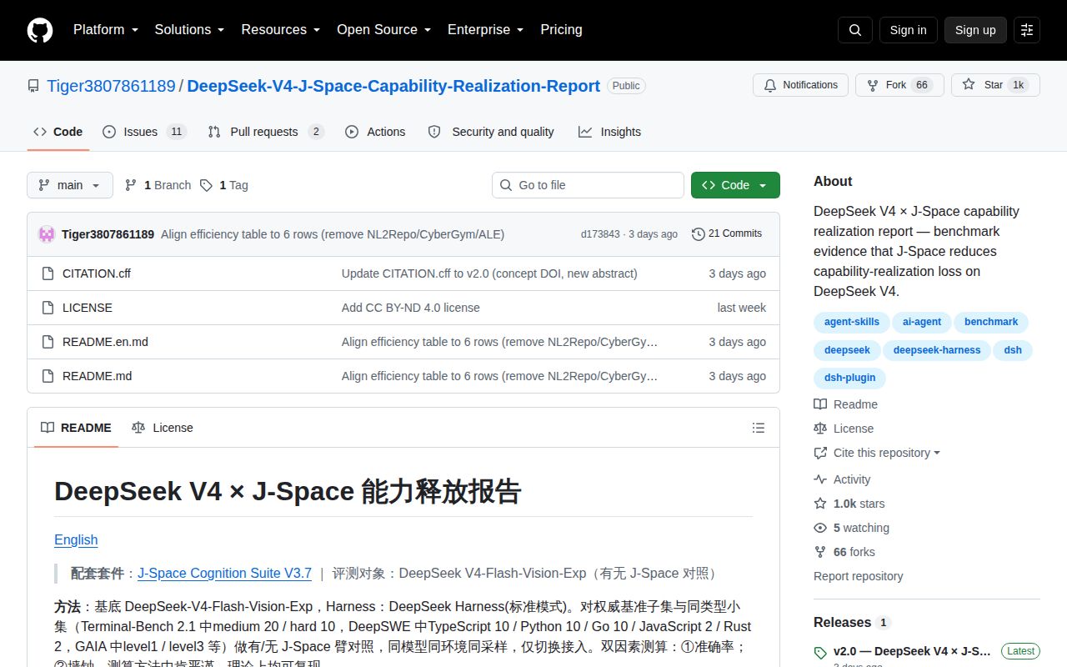1067x667 pixels.
Task: Select the benchmark topic tag
Action: tap(991, 322)
